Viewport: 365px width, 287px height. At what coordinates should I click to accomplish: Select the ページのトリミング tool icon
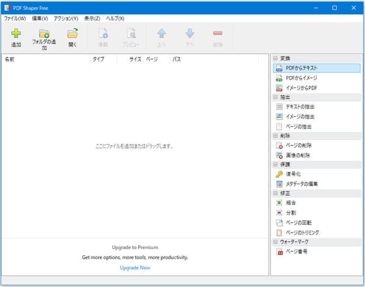279,233
